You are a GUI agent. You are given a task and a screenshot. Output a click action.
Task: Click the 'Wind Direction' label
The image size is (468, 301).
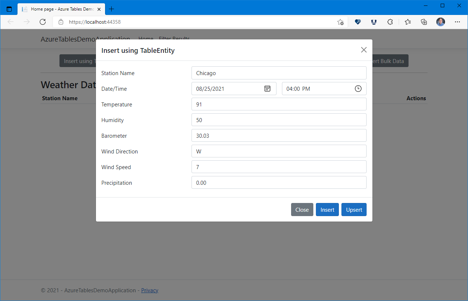tap(120, 152)
